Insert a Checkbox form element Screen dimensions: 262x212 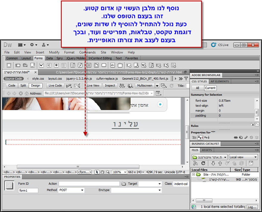pyautogui.click(x=41, y=65)
